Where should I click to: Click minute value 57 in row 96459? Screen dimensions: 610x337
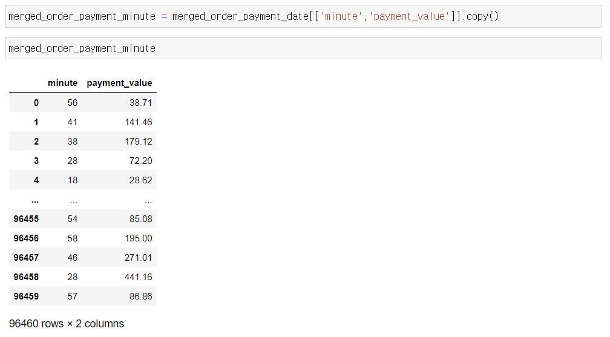point(73,296)
